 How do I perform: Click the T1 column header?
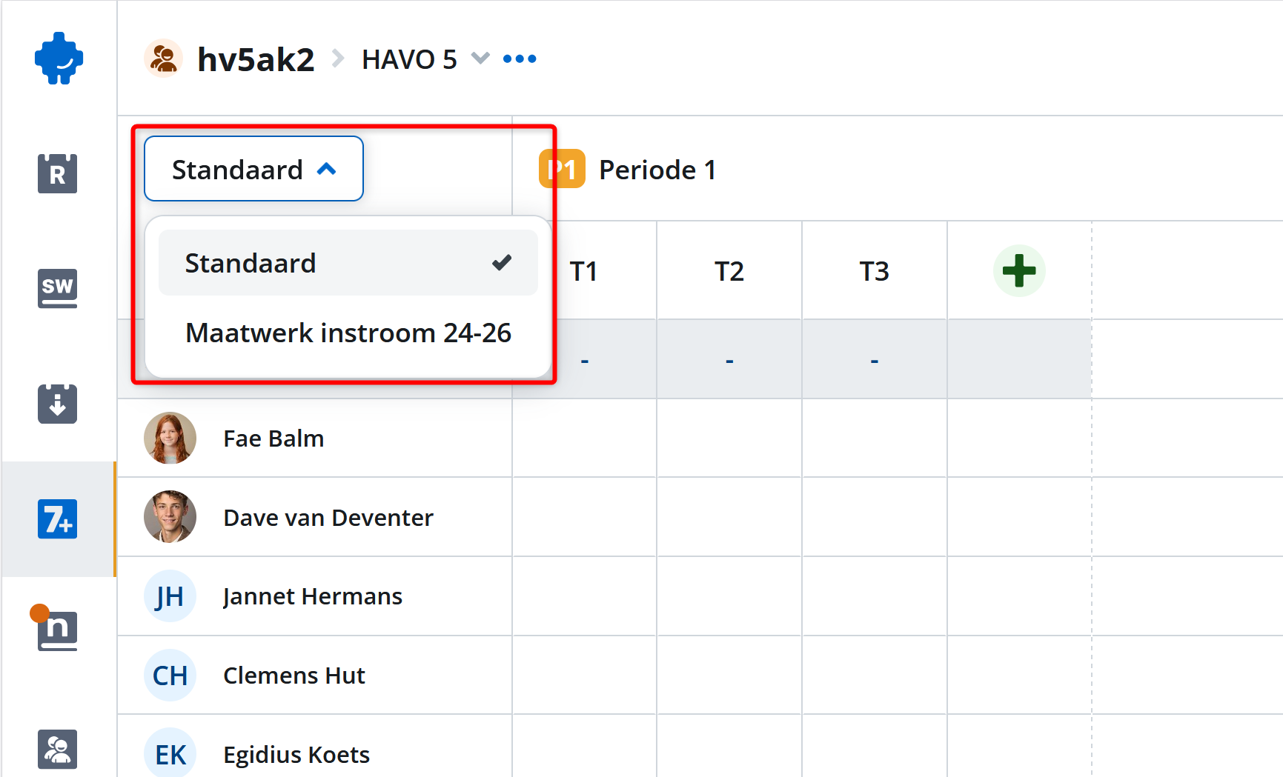point(583,271)
